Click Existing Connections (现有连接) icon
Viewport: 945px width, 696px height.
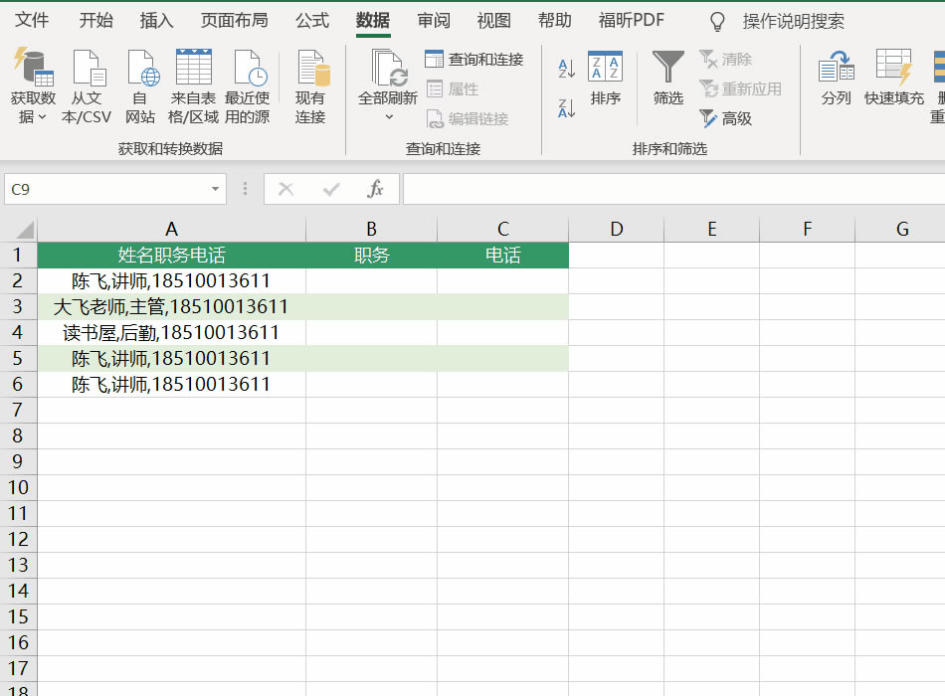tap(310, 70)
